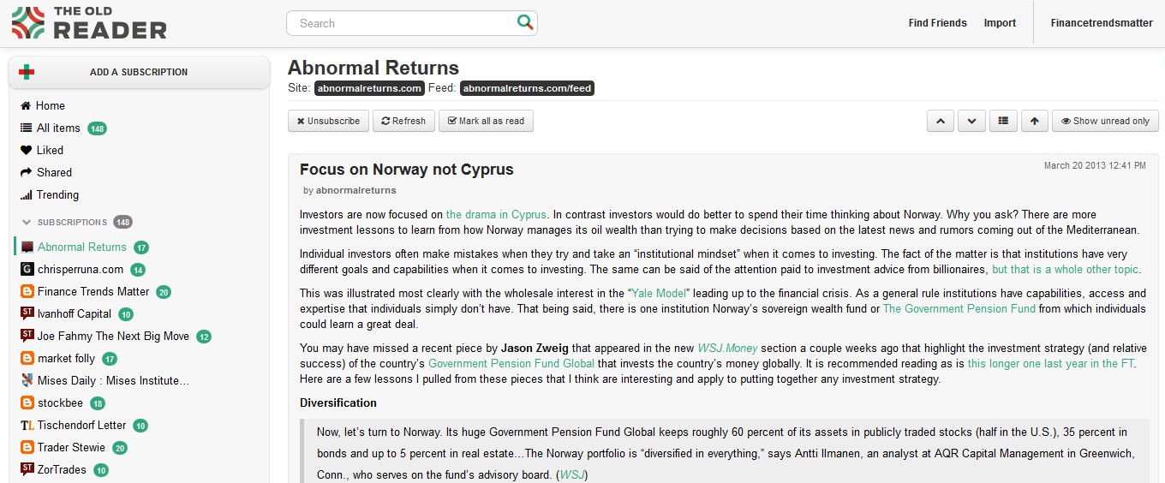
Task: Open the WSJ.Money link
Action: (x=727, y=348)
